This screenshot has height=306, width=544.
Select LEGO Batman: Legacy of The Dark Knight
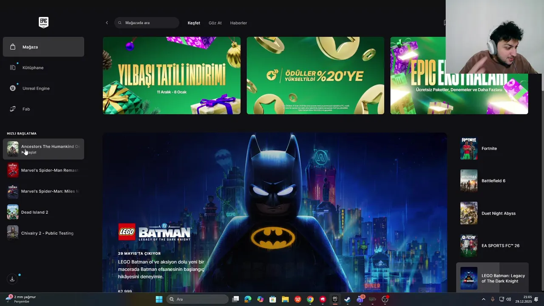493,278
